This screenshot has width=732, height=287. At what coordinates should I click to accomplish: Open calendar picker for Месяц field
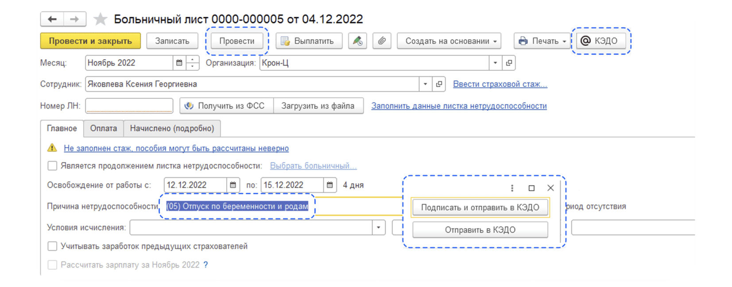pos(179,63)
